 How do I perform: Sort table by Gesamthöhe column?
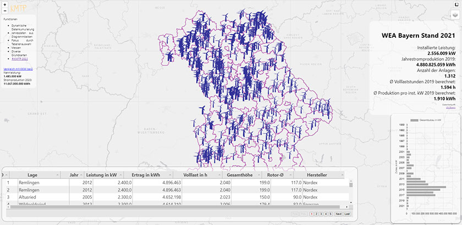241,175
